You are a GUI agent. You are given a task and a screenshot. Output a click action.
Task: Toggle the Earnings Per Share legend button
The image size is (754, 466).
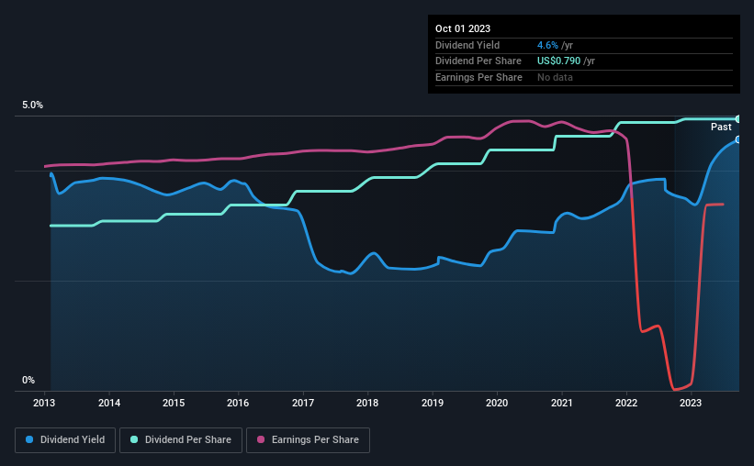pyautogui.click(x=308, y=440)
